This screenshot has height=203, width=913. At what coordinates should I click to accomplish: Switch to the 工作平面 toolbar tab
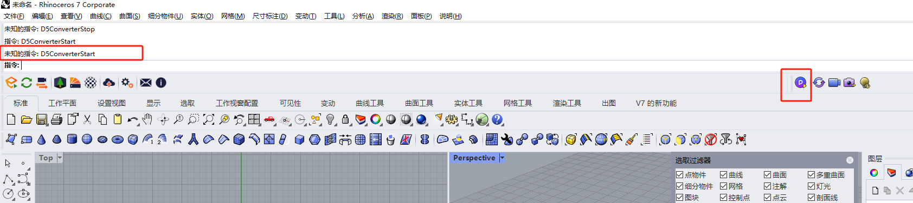pyautogui.click(x=62, y=103)
